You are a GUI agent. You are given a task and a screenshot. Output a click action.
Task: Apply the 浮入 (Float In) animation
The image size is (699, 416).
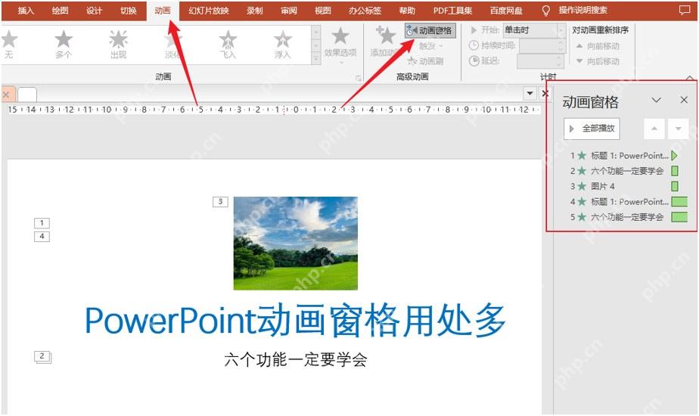tap(283, 45)
